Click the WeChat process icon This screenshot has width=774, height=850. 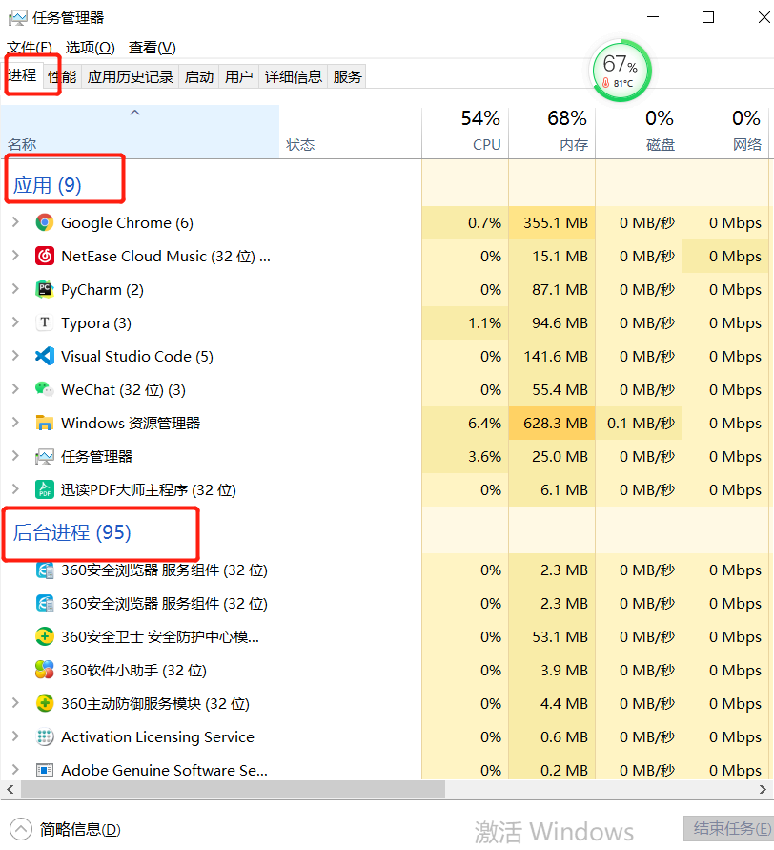pyautogui.click(x=44, y=389)
